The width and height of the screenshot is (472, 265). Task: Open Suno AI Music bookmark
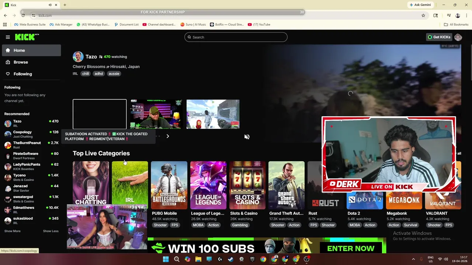click(193, 25)
